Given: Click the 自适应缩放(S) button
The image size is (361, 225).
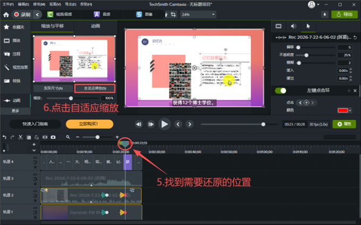Looking at the screenshot, I should [x=95, y=88].
